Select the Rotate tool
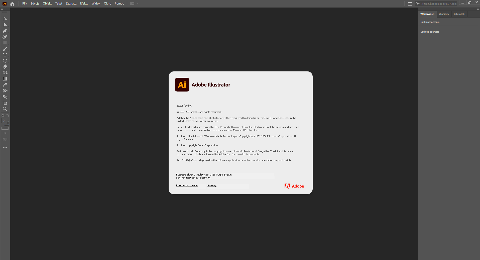480x260 pixels. point(5,61)
